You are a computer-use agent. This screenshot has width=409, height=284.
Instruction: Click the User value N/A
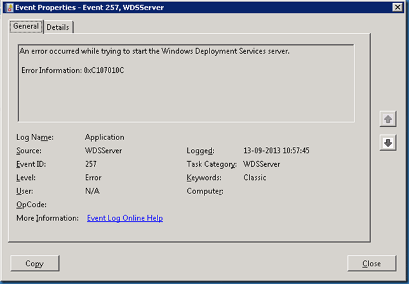92,191
